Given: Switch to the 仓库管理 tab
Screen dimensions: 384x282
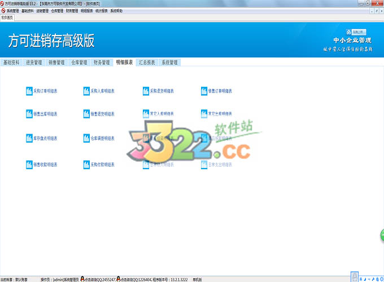Looking at the screenshot, I should tap(79, 63).
